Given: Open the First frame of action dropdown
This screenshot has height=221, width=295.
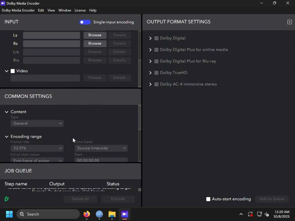Looking at the screenshot, I should (37, 160).
